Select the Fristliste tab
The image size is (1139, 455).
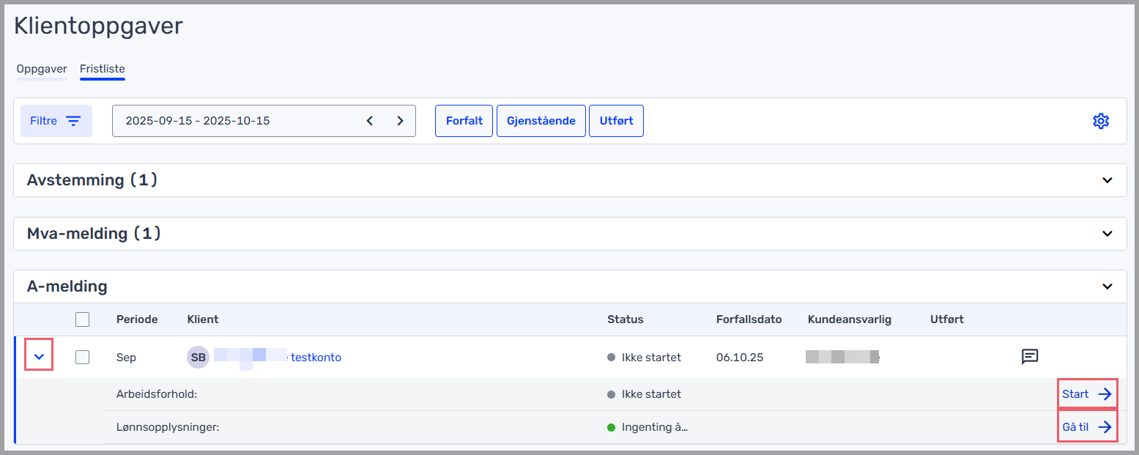103,69
